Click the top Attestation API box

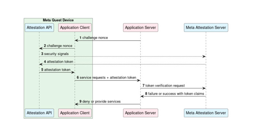click(39, 27)
